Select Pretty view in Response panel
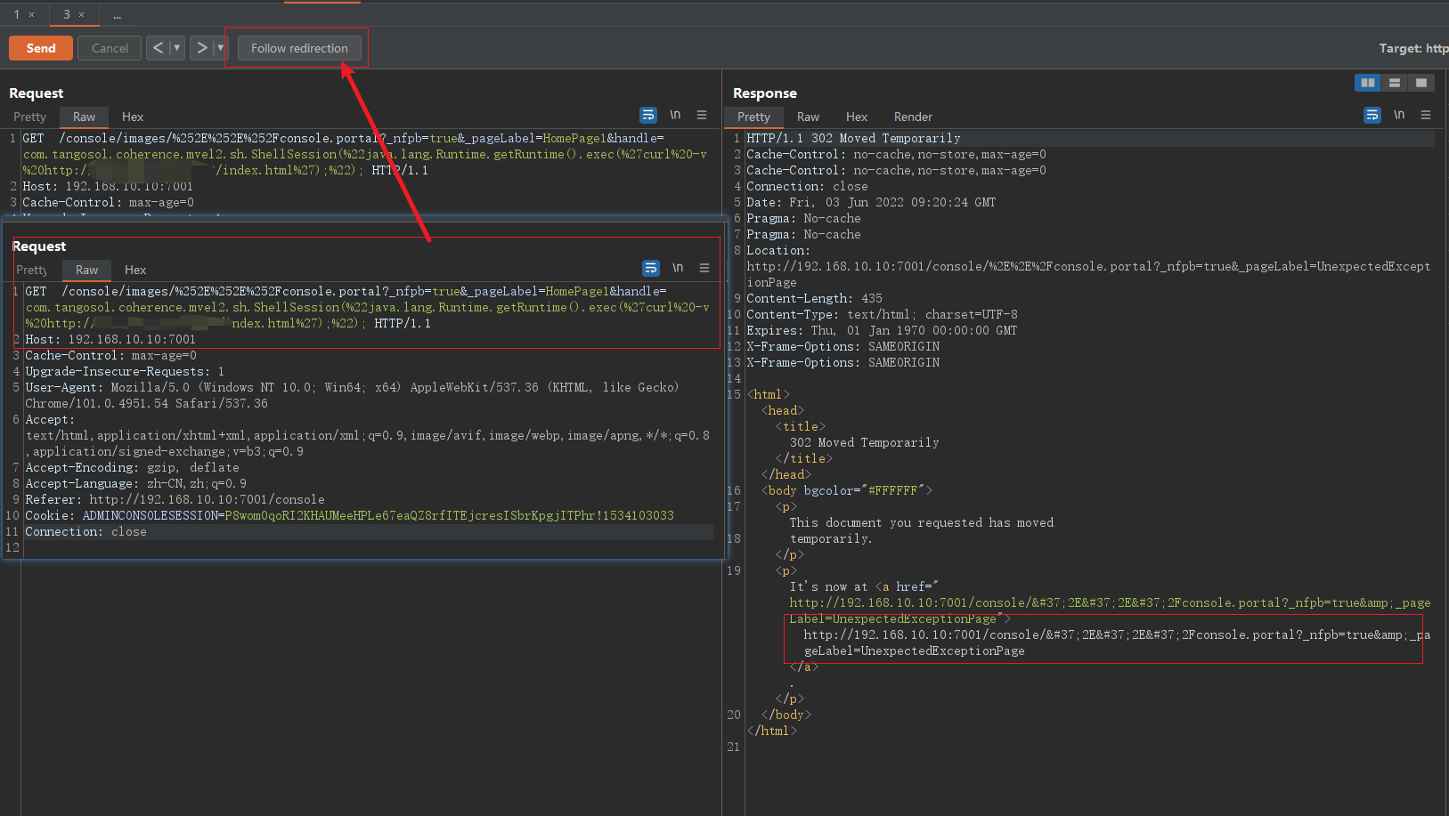 (753, 117)
